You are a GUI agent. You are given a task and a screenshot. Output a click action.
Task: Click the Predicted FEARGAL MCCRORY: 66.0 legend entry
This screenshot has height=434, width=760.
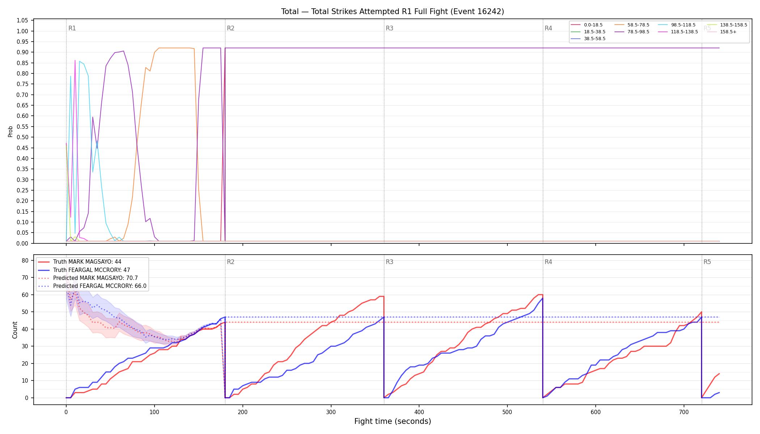[x=92, y=286]
